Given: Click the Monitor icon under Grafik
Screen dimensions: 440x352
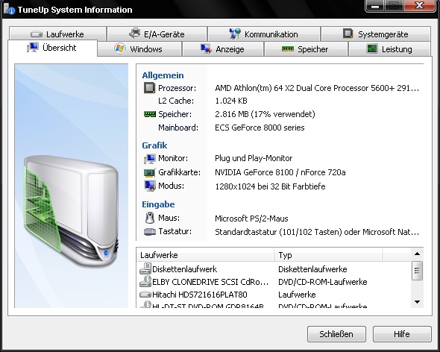Looking at the screenshot, I should point(150,159).
